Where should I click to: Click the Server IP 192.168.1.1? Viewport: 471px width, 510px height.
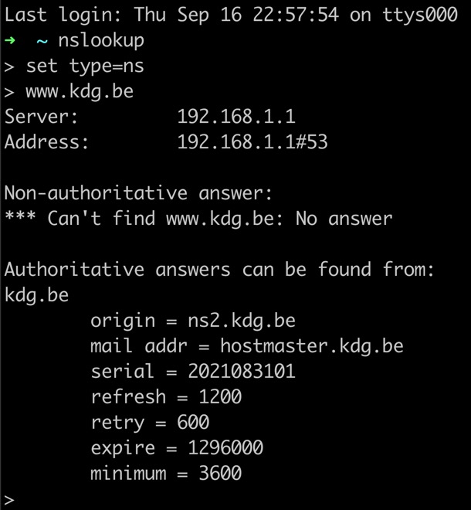pyautogui.click(x=236, y=116)
